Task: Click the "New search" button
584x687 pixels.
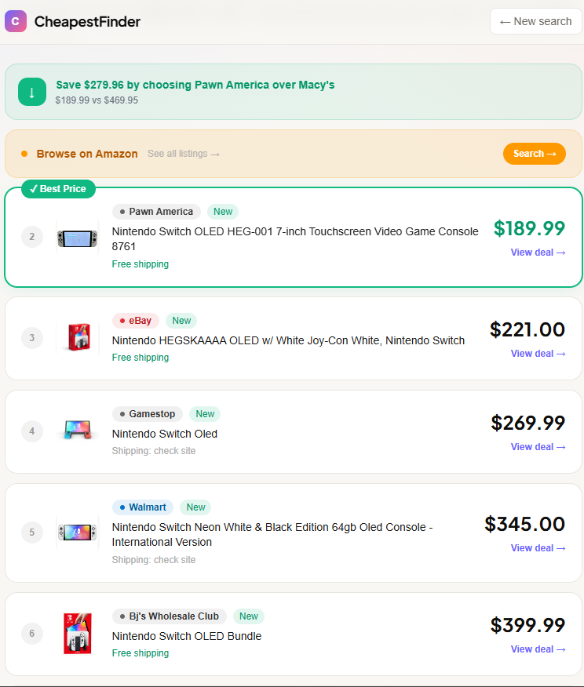Action: [x=536, y=21]
